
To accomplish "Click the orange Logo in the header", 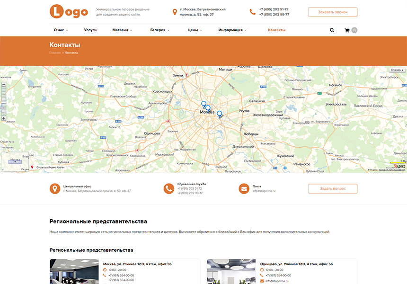I will click(69, 12).
